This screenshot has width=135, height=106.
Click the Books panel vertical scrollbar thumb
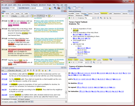pyautogui.click(x=133, y=23)
